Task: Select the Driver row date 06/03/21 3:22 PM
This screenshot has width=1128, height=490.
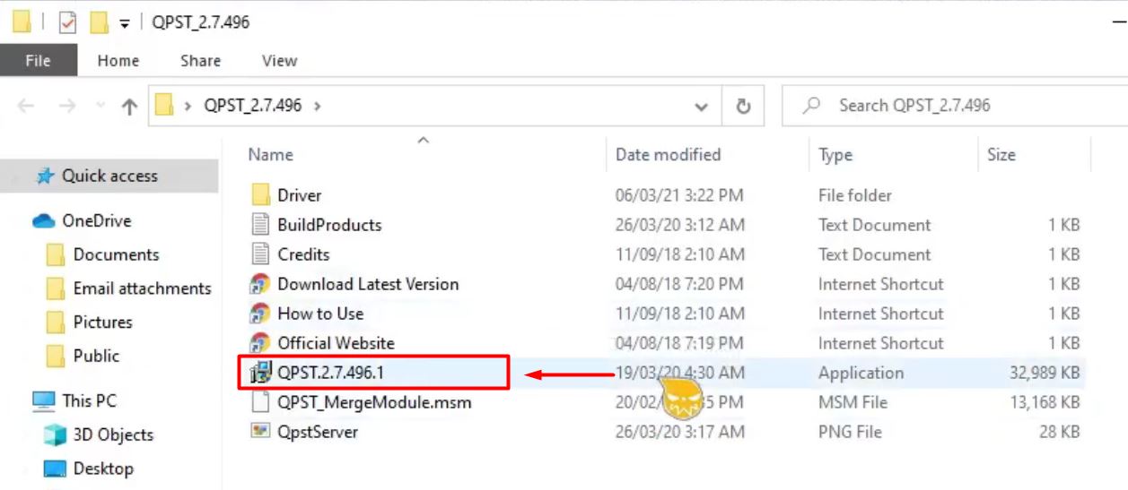Action: tap(679, 195)
